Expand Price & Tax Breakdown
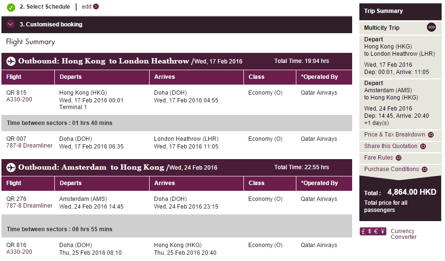This screenshot has width=445, height=261. (431, 135)
